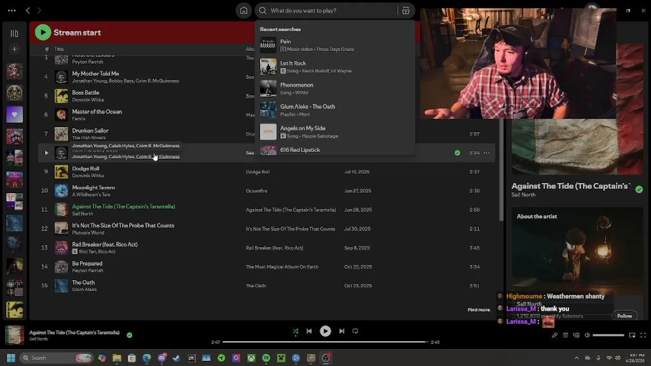The width and height of the screenshot is (651, 366).
Task: Go back with the left arrow
Action: pyautogui.click(x=28, y=10)
